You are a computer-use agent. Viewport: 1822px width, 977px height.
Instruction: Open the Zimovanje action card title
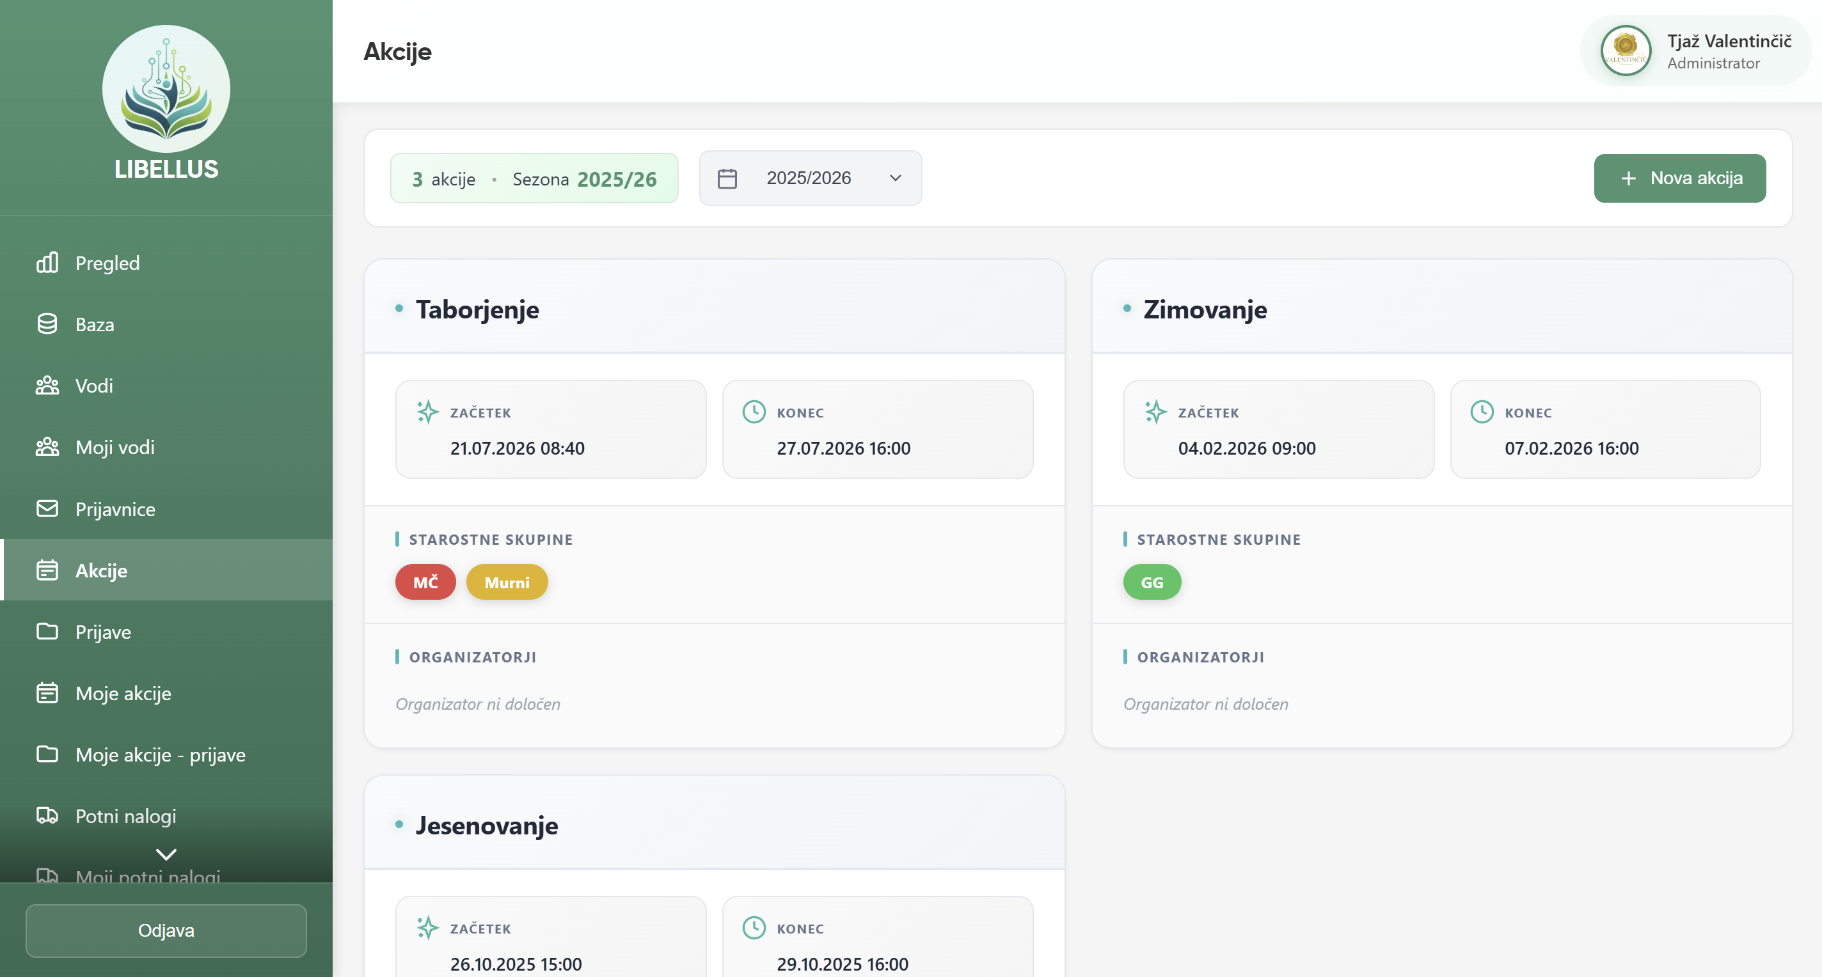click(x=1205, y=309)
